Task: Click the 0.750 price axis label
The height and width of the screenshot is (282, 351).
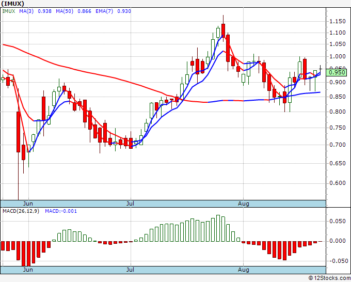Action: (x=338, y=128)
